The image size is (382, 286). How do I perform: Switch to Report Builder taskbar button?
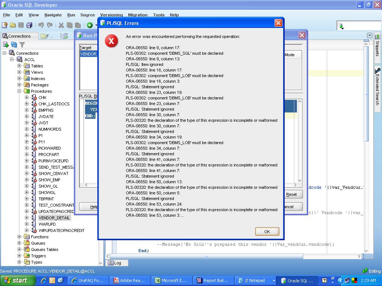pos(213,280)
